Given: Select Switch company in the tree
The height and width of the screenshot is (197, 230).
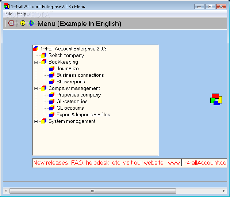Looking at the screenshot, I should point(66,55).
